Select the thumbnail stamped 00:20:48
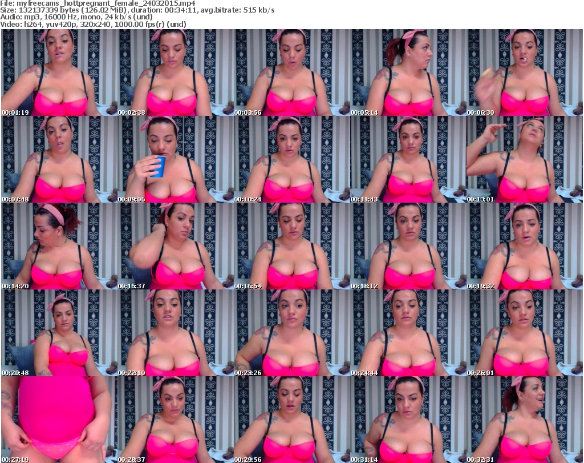Image resolution: width=584 pixels, height=463 pixels. coord(59,333)
